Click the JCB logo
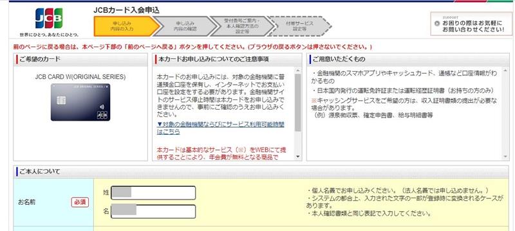Screen dimensions: 515x231 click(49, 19)
